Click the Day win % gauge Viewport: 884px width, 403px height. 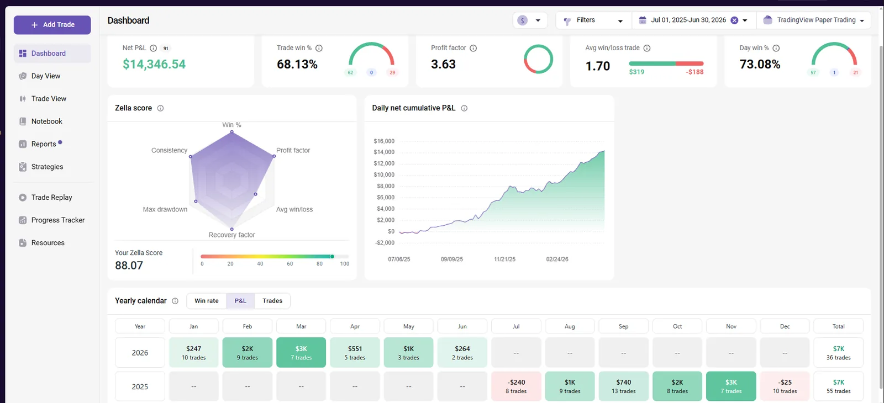point(834,54)
